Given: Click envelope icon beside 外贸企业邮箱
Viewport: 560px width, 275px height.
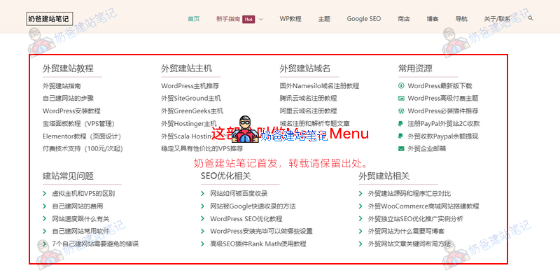Looking at the screenshot, I should 401,148.
